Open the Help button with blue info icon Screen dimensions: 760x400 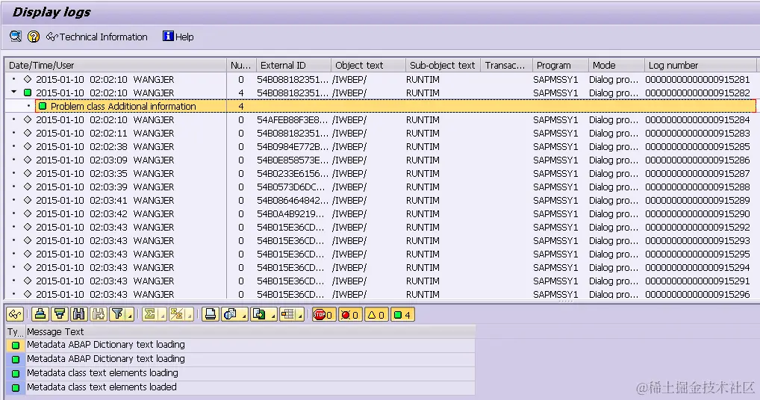pyautogui.click(x=178, y=37)
